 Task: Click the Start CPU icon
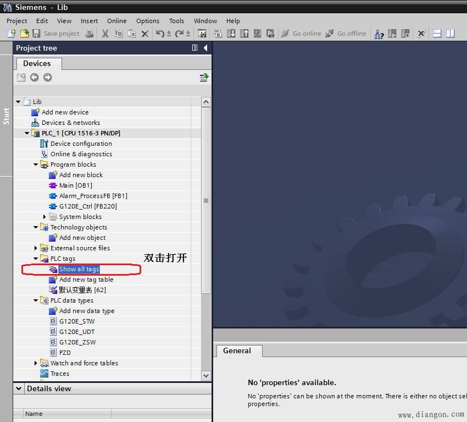click(392, 34)
